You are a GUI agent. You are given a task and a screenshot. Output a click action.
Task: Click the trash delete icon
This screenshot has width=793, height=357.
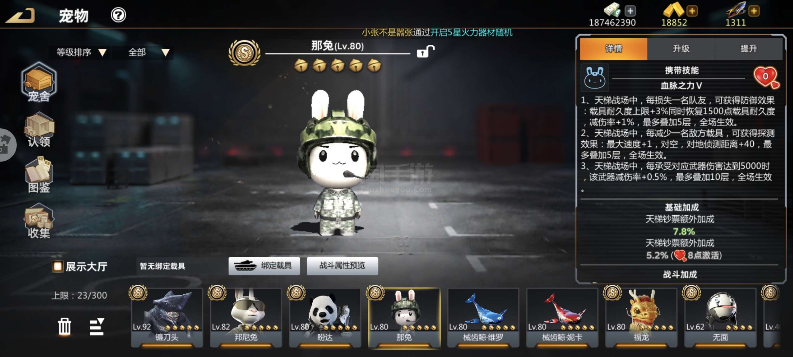(x=65, y=326)
